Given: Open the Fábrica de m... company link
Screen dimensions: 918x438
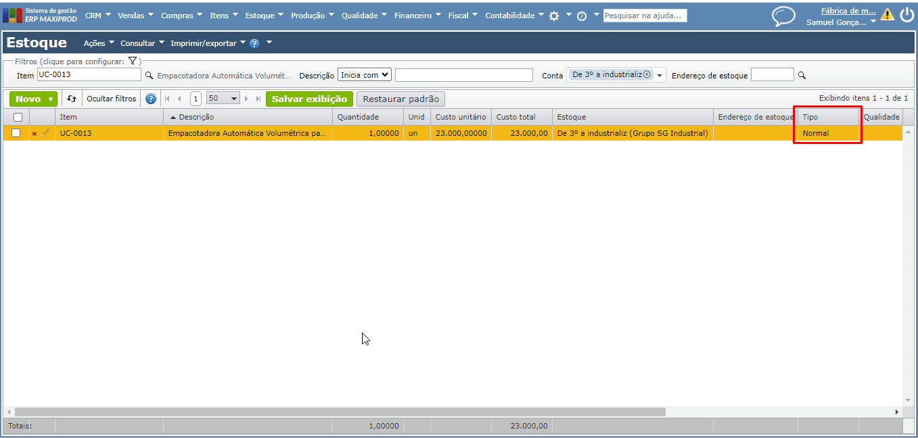Looking at the screenshot, I should point(848,11).
